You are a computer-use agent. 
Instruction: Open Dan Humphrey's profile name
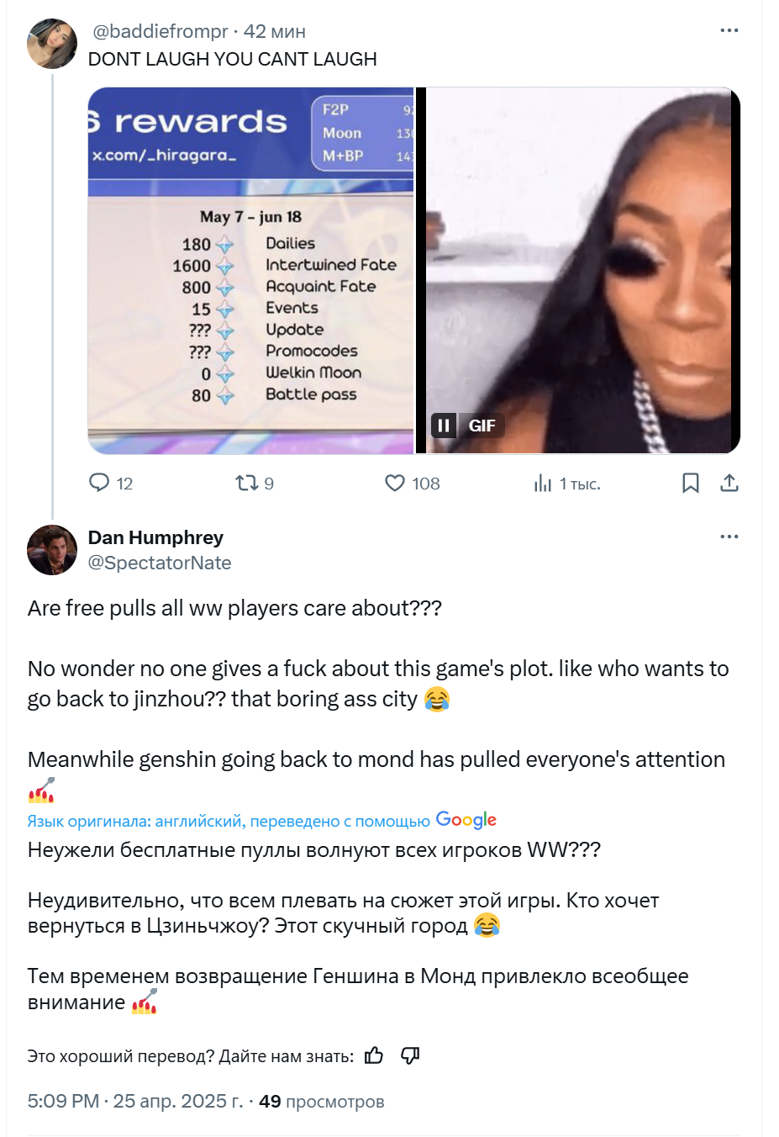pyautogui.click(x=155, y=537)
